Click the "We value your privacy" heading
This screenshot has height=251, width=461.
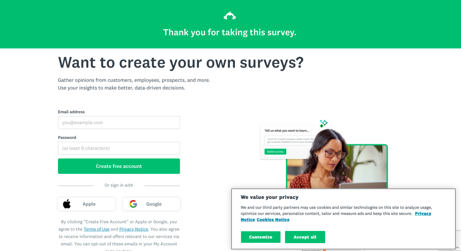[269, 197]
